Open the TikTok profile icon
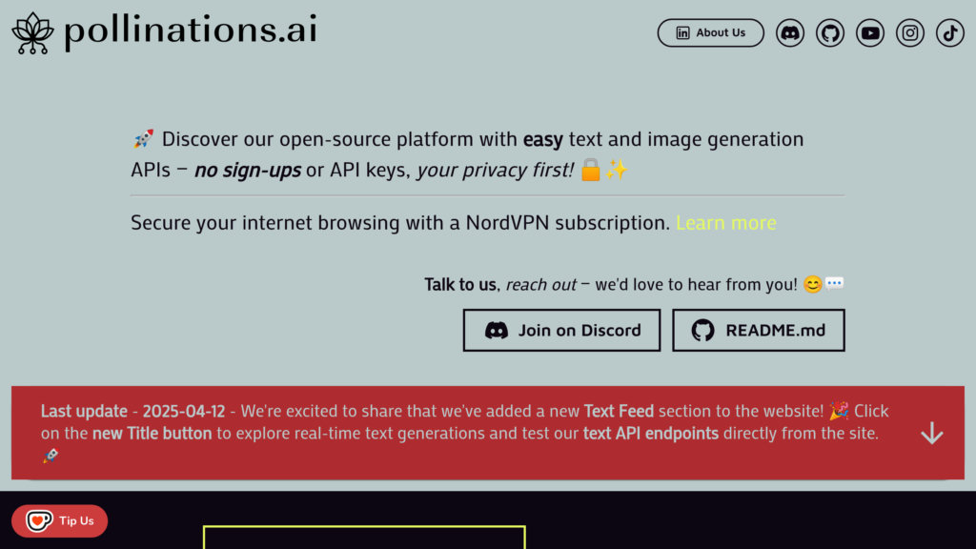976x549 pixels. pyautogui.click(x=950, y=33)
